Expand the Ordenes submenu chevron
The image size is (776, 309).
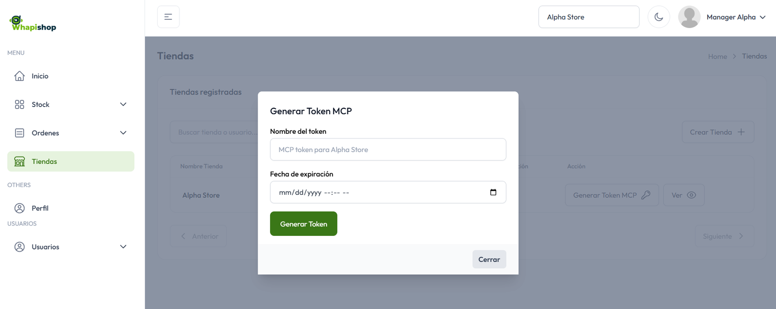coord(123,133)
